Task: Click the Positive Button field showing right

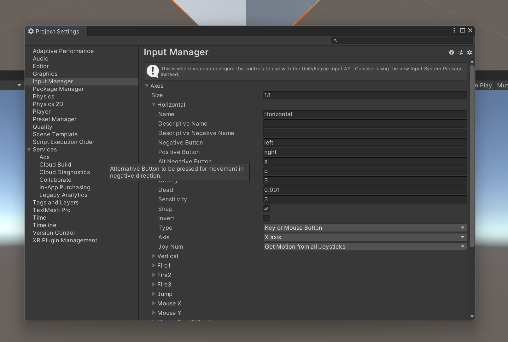Action: click(x=365, y=152)
